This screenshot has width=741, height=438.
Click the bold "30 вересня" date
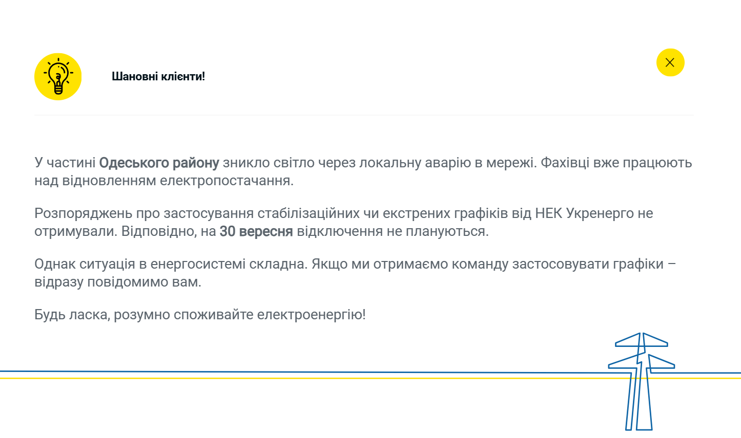coord(256,231)
